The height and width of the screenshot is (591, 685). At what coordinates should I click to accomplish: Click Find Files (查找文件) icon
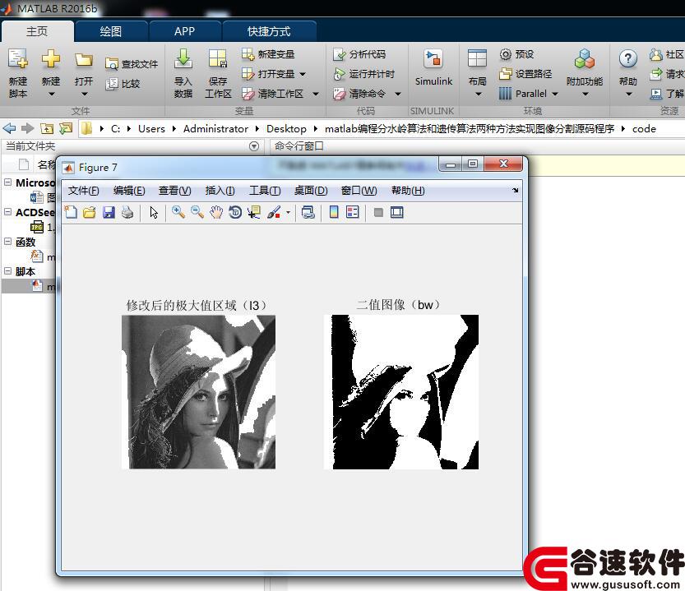click(x=111, y=64)
